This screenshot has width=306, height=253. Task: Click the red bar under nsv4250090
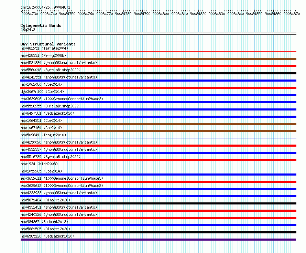(x=158, y=146)
